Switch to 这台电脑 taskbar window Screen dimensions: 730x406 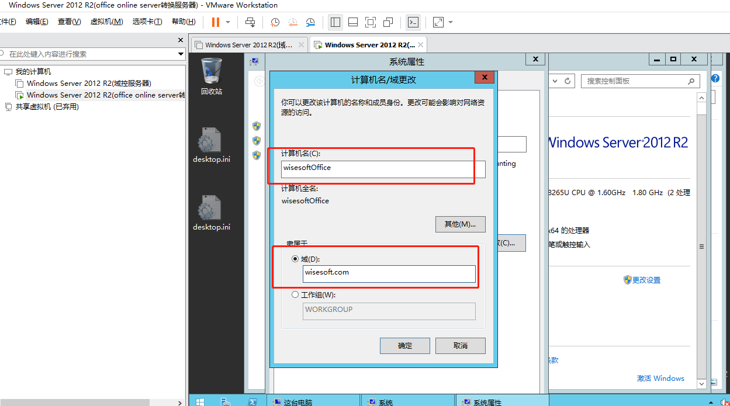point(314,401)
